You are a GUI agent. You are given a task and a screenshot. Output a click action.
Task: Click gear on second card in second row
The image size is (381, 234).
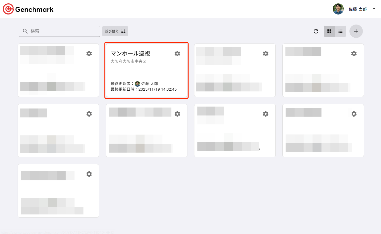pyautogui.click(x=177, y=114)
